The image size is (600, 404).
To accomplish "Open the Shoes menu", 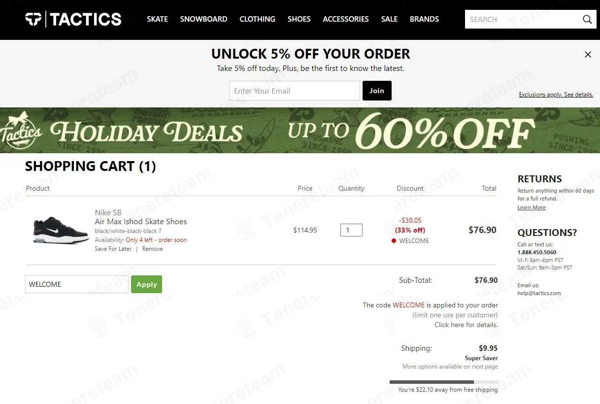I will pyautogui.click(x=299, y=19).
